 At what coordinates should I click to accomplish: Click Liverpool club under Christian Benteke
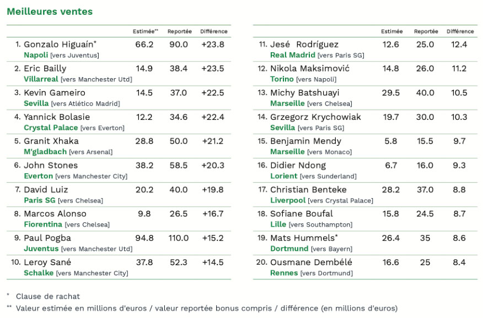click(288, 200)
